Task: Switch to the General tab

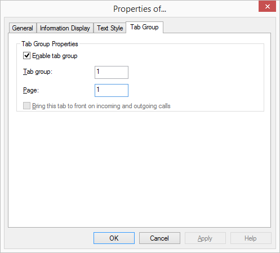Action: coord(23,28)
